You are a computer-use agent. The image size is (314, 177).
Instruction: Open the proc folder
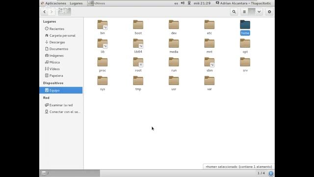click(103, 64)
